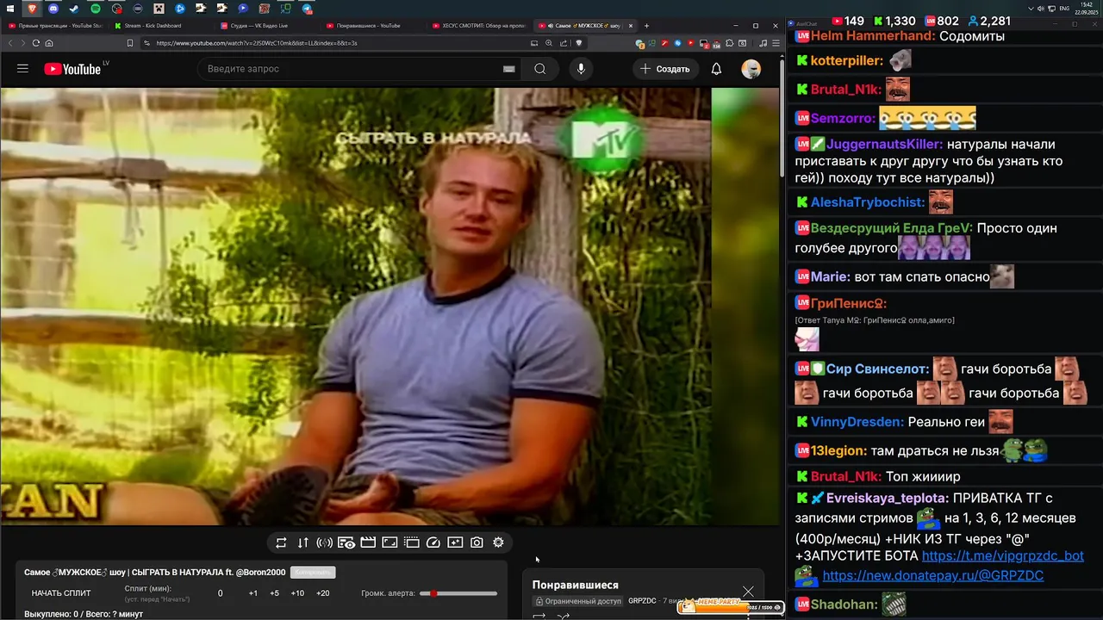Add +1 minute to split
Viewport: 1103px width, 620px height.
252,593
